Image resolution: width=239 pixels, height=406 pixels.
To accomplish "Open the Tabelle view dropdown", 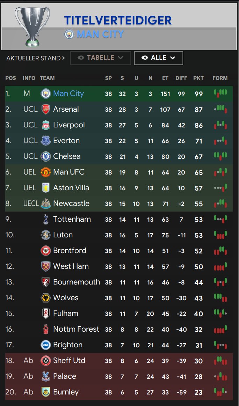I will (101, 58).
